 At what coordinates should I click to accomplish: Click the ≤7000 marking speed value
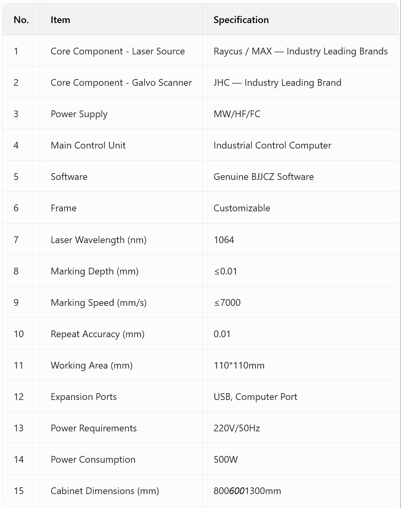click(227, 303)
